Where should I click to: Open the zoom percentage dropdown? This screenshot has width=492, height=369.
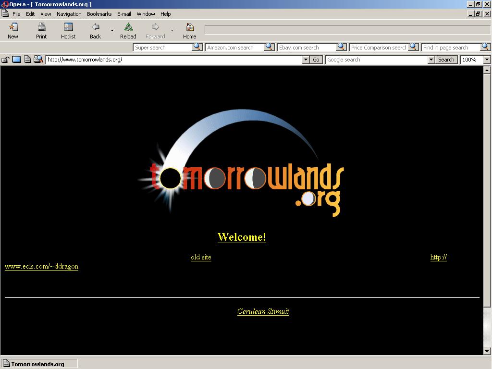pos(486,60)
